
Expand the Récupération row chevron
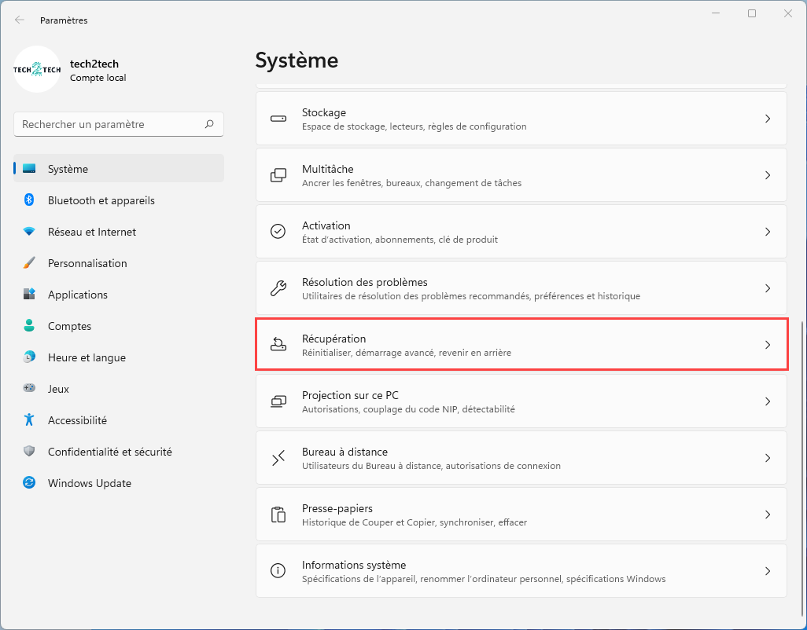(x=768, y=345)
